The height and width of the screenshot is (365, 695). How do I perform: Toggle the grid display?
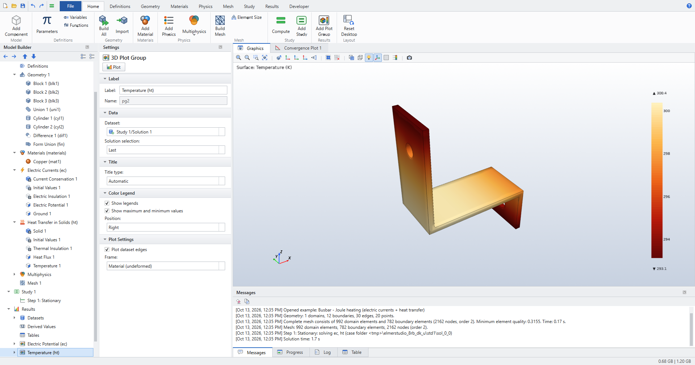(x=386, y=58)
